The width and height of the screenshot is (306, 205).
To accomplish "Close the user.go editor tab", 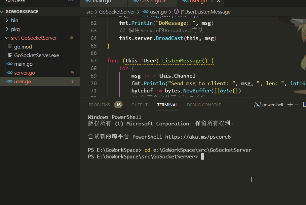I will pos(219,1).
